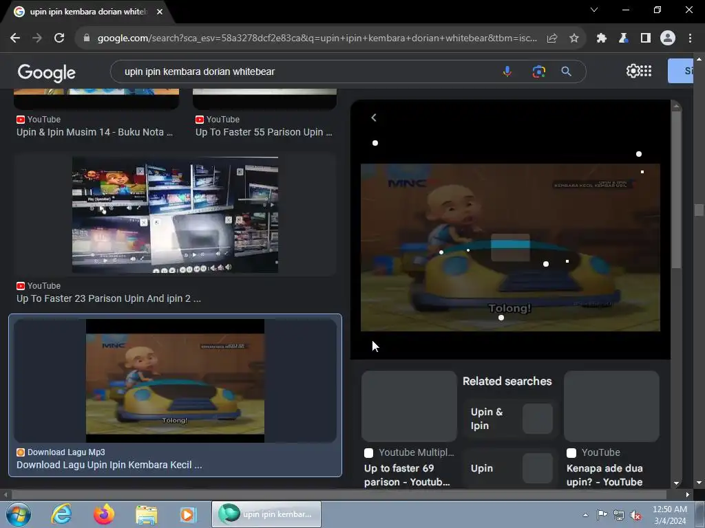Viewport: 705px width, 528px height.
Task: Open the clock showing 12:50 AM
Action: click(x=669, y=515)
